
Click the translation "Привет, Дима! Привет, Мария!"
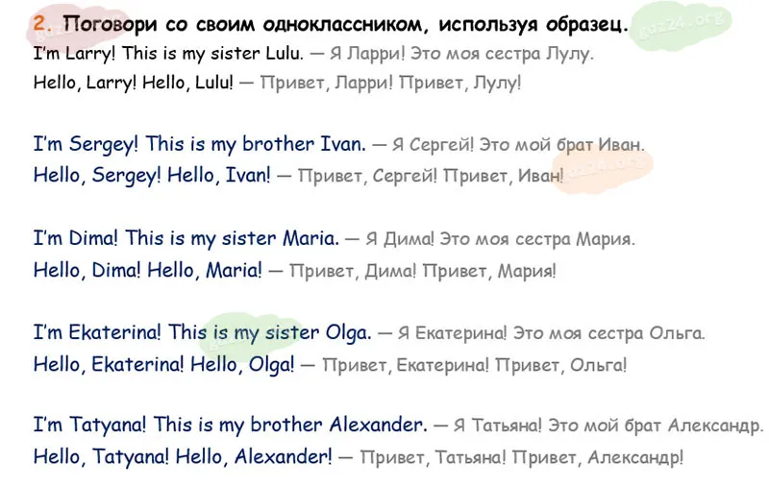422,271
